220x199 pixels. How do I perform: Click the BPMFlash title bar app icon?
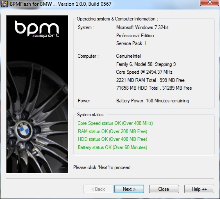coord(4,4)
